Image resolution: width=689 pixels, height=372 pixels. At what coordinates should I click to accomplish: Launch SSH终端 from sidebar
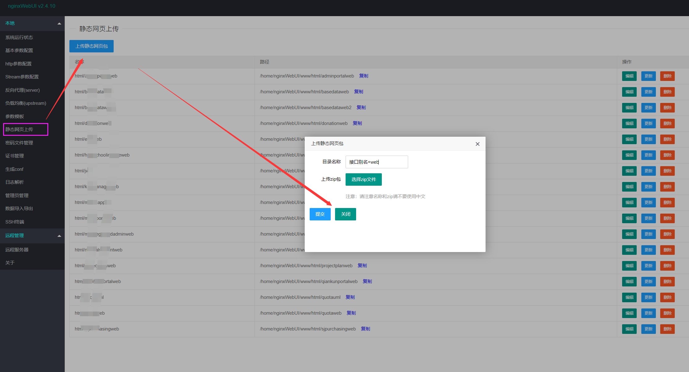tap(15, 222)
